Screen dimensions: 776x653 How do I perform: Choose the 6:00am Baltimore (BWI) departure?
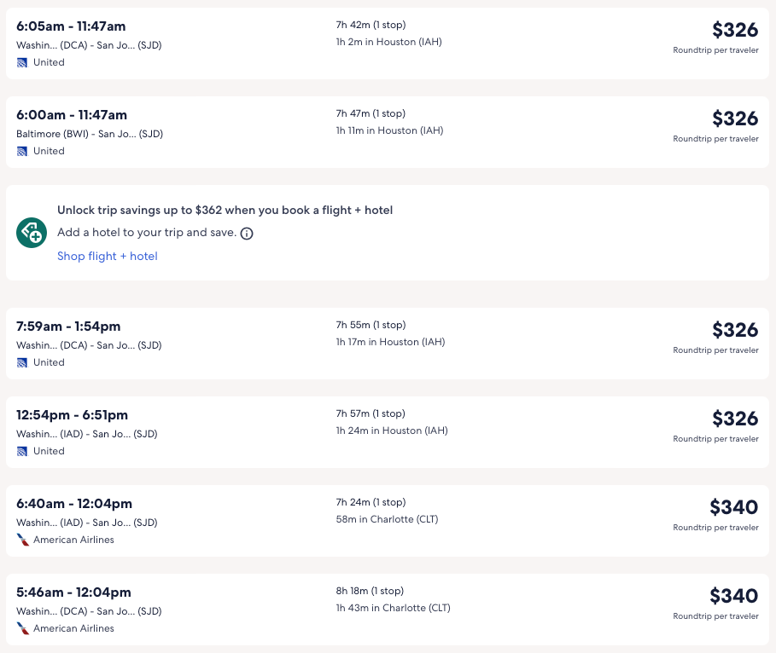pos(72,115)
